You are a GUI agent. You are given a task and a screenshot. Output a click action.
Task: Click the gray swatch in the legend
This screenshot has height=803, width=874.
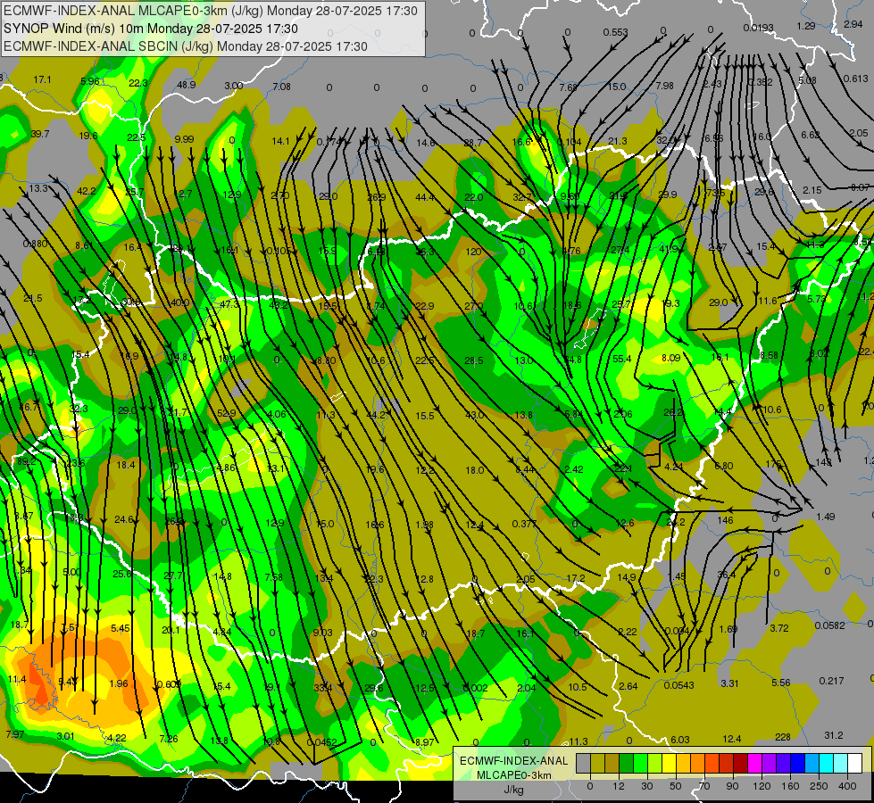(x=584, y=763)
